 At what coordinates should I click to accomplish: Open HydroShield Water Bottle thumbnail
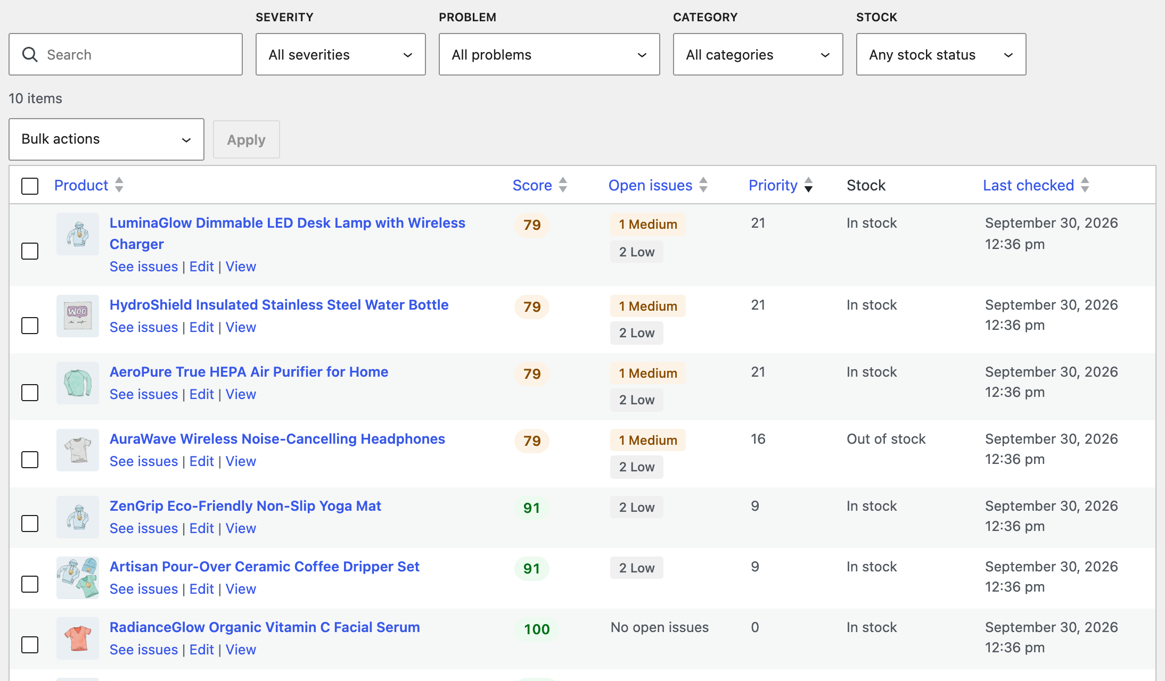[78, 316]
